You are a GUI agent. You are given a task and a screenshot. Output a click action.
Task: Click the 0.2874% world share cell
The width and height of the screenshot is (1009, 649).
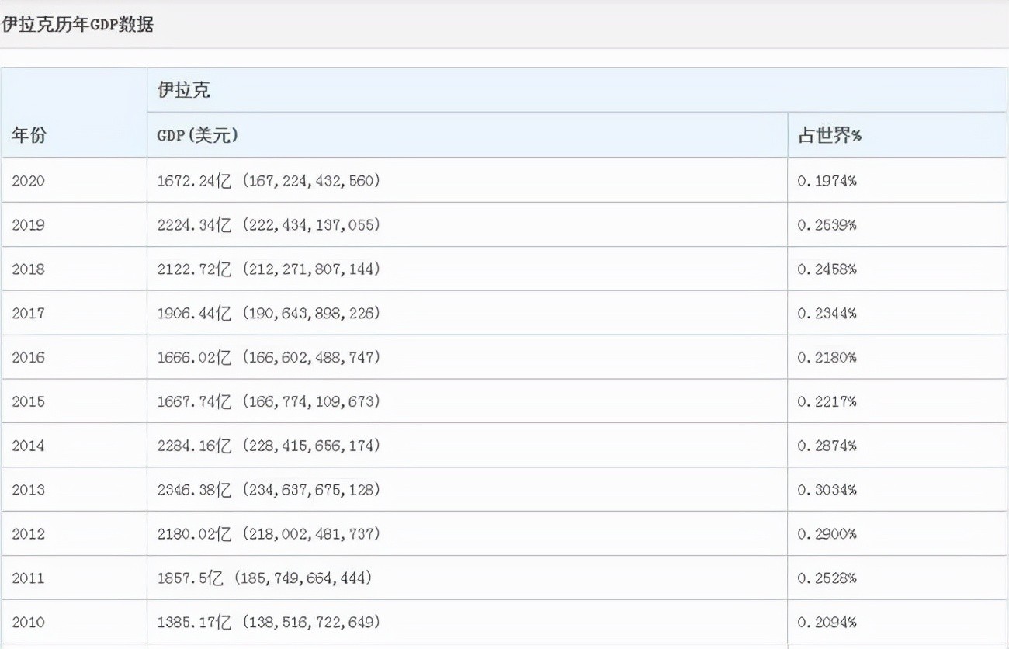coord(827,446)
